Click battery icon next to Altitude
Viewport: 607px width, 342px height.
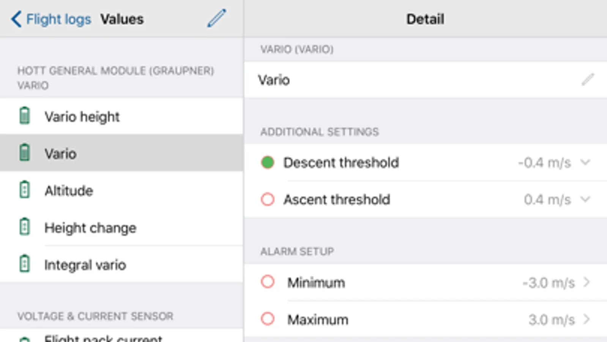[25, 190]
